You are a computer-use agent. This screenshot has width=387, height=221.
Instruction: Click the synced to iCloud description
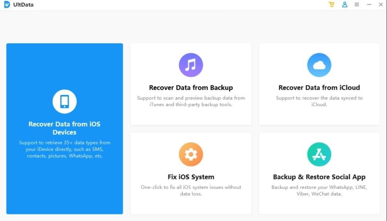[319, 101]
